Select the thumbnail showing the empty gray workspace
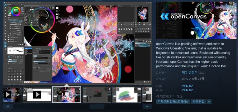 tap(97, 95)
